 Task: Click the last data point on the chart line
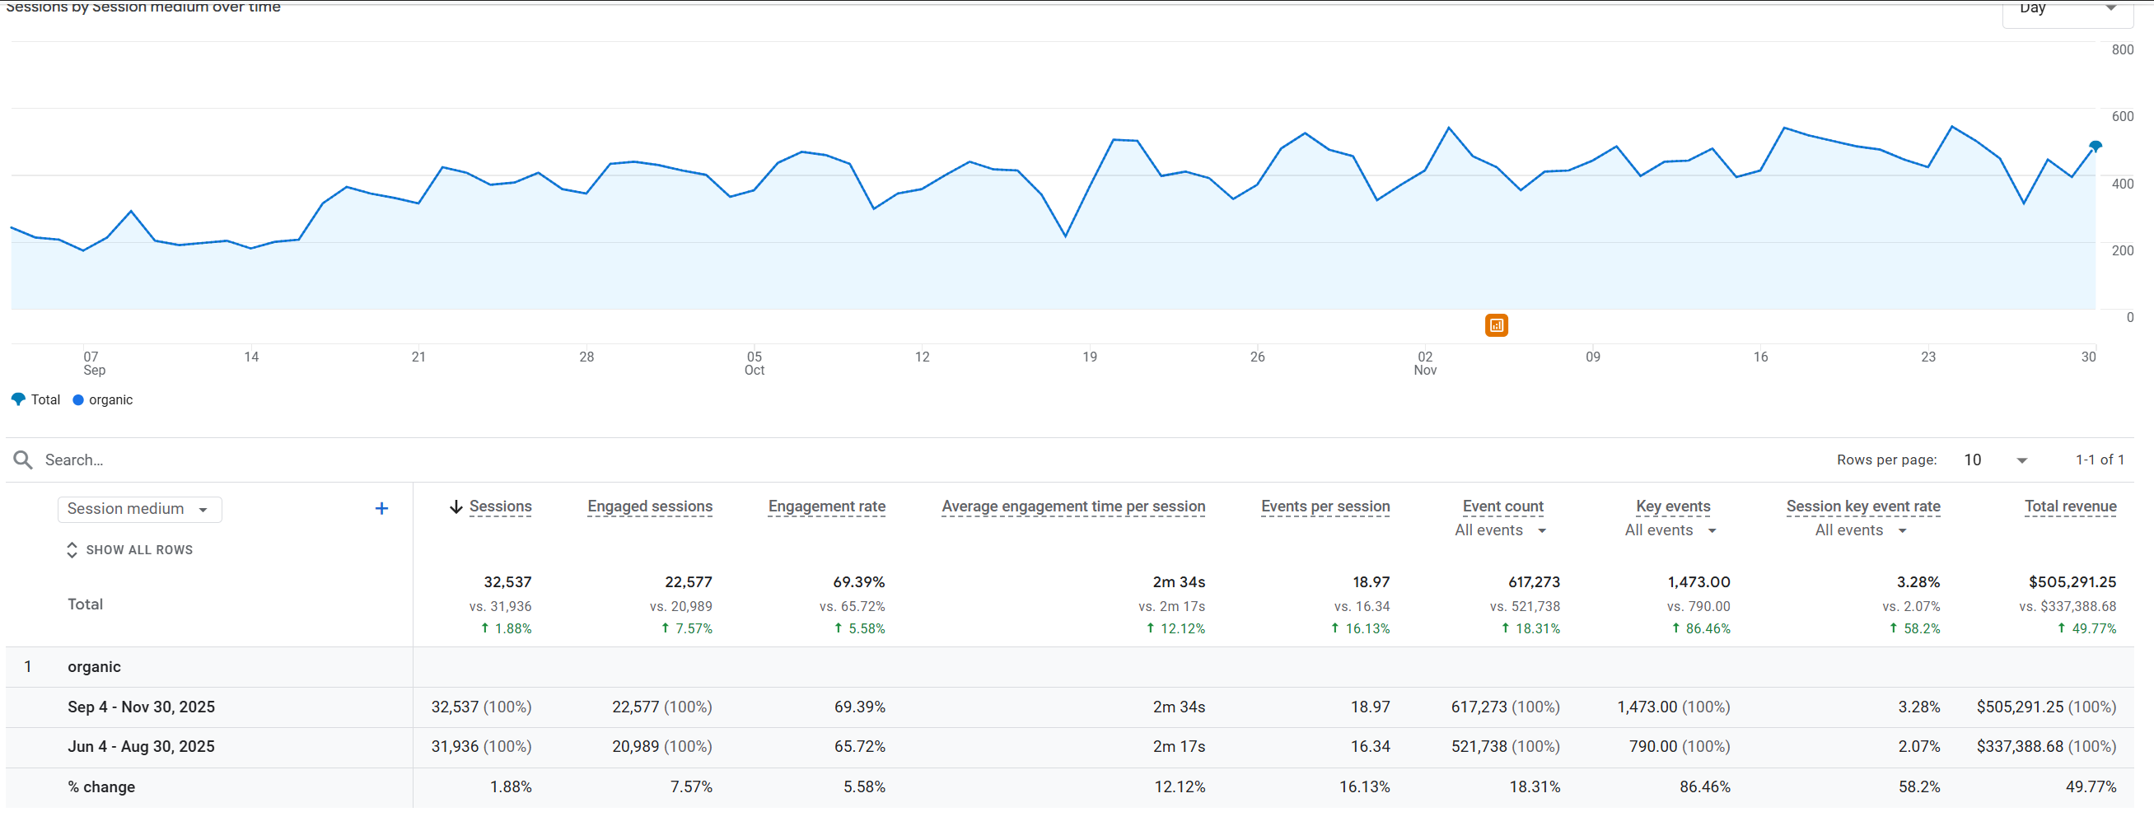click(2095, 147)
